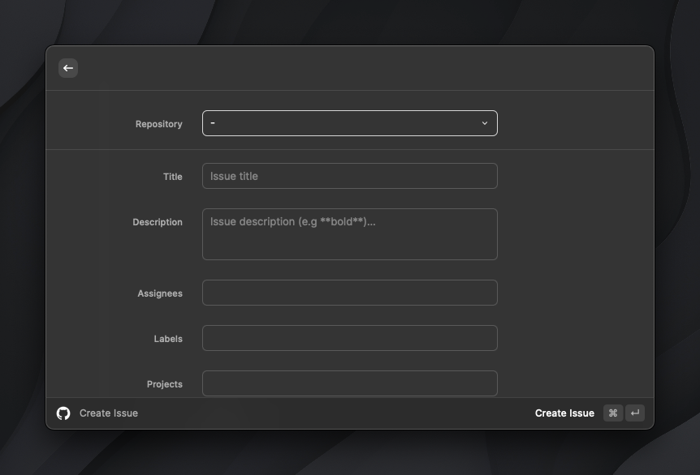Screen dimensions: 700x475
Task: Click the Assignees label text
Action: (x=159, y=293)
